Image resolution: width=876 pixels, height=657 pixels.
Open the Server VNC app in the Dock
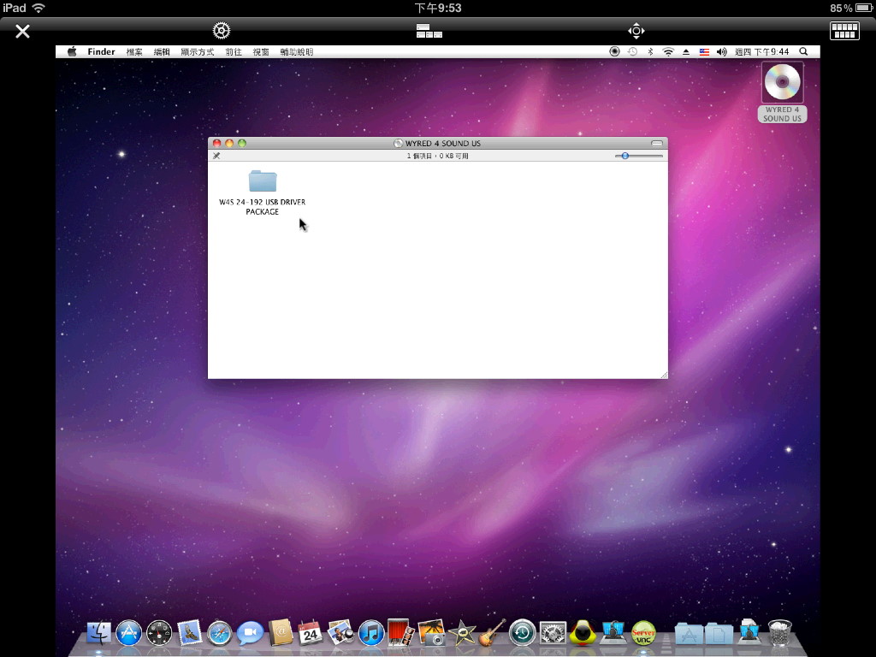[643, 634]
